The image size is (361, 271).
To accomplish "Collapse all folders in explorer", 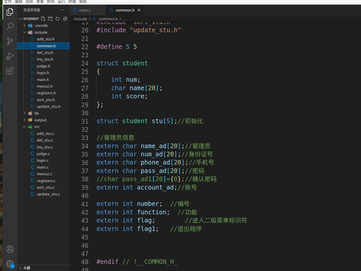I will tap(65, 19).
